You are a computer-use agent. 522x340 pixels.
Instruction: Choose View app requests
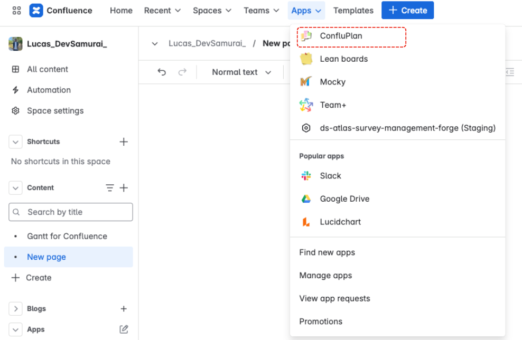[397, 298]
